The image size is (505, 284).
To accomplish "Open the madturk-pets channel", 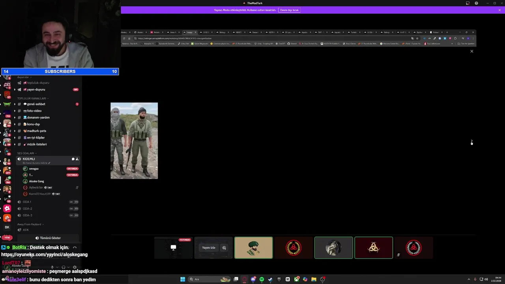I will pos(47,131).
